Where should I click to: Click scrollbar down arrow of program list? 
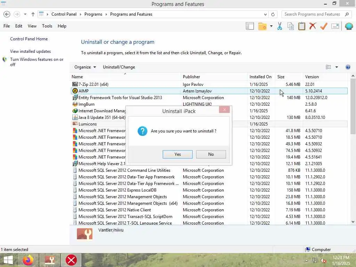[353, 222]
